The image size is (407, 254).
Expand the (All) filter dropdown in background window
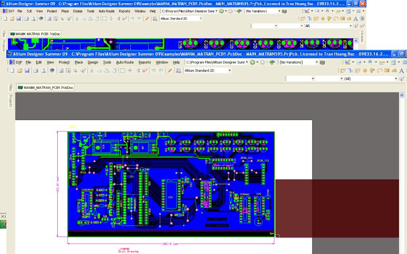coord(351,26)
